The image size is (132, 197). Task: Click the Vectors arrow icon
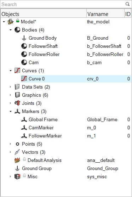17,152
